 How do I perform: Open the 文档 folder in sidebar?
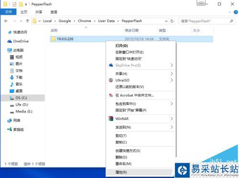(16, 70)
